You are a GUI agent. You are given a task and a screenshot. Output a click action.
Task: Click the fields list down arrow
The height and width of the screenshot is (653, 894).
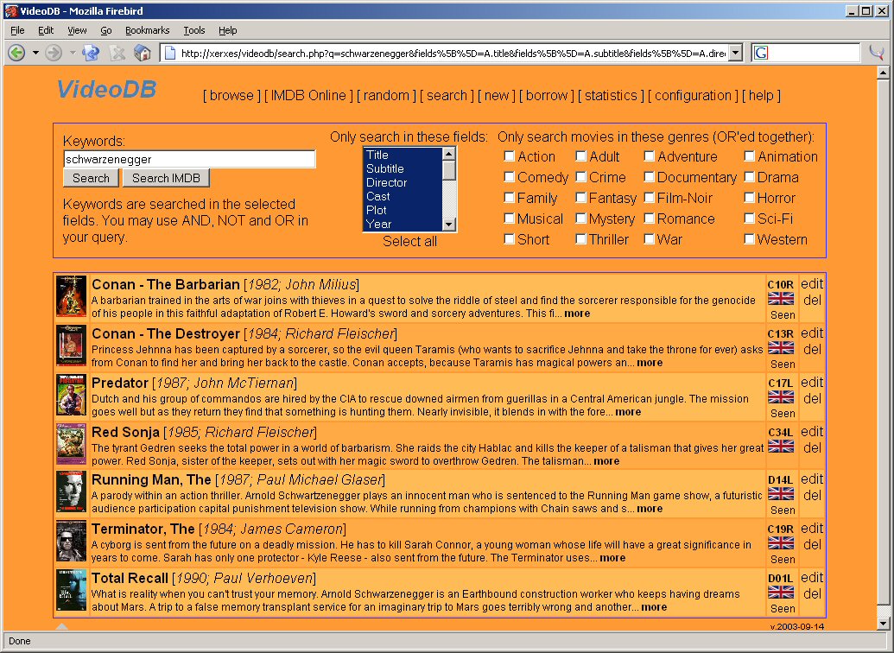[x=449, y=224]
